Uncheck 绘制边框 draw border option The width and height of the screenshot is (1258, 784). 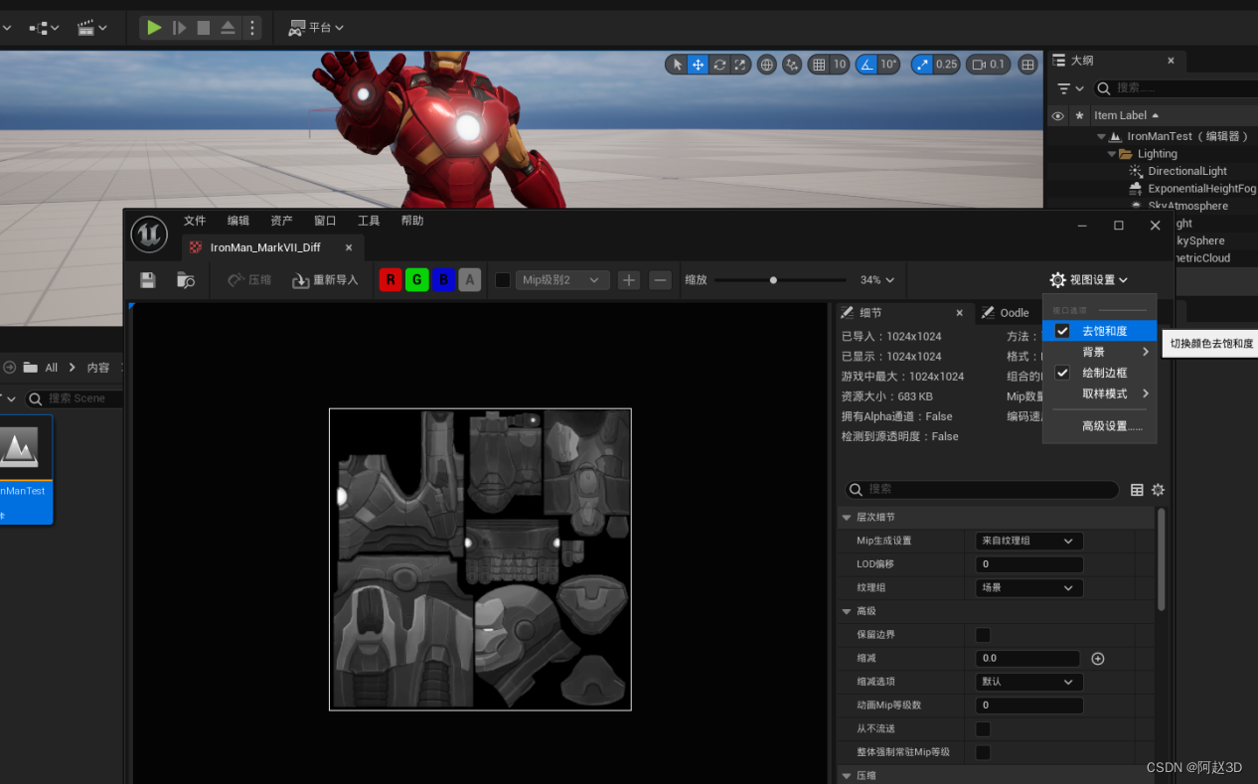(1062, 373)
